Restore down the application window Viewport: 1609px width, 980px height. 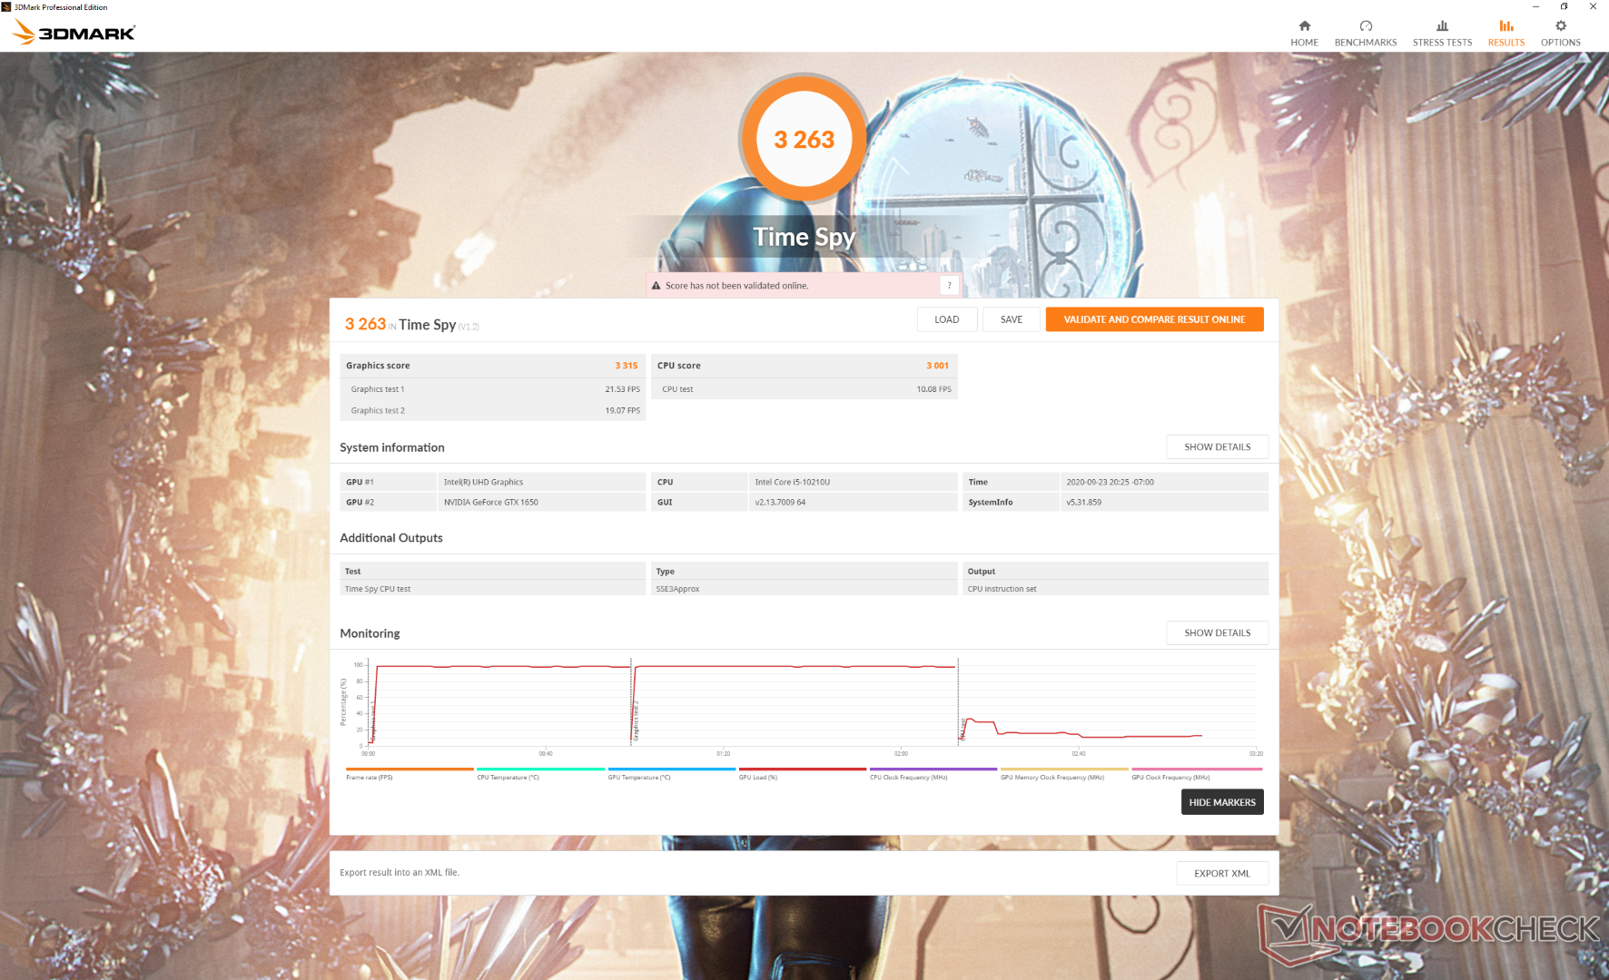coord(1564,6)
